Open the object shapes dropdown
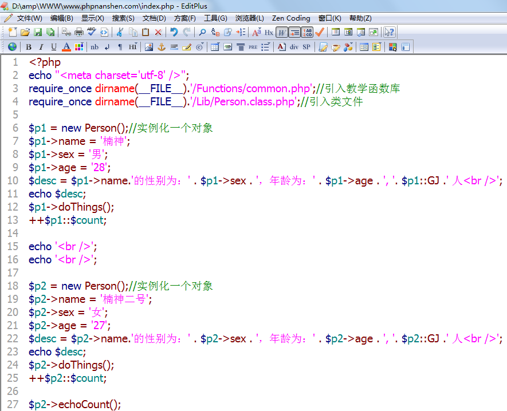 [x=348, y=47]
